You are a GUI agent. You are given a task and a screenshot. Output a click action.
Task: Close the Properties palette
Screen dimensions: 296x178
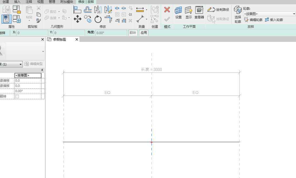point(43,40)
